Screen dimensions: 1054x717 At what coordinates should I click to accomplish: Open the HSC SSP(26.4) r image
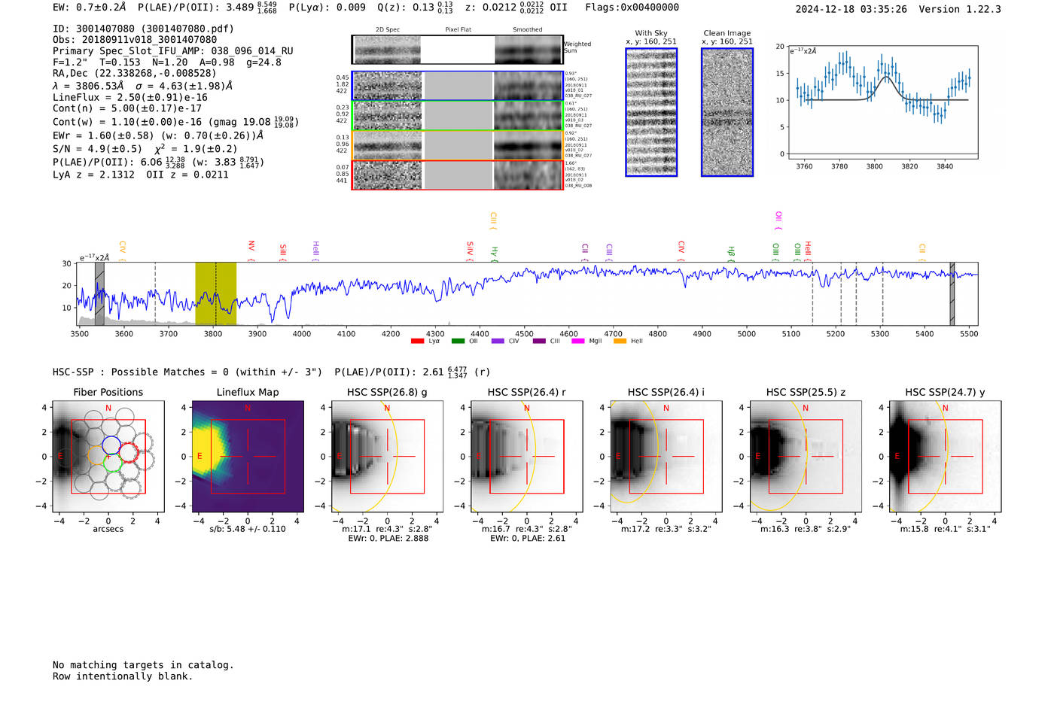[527, 457]
